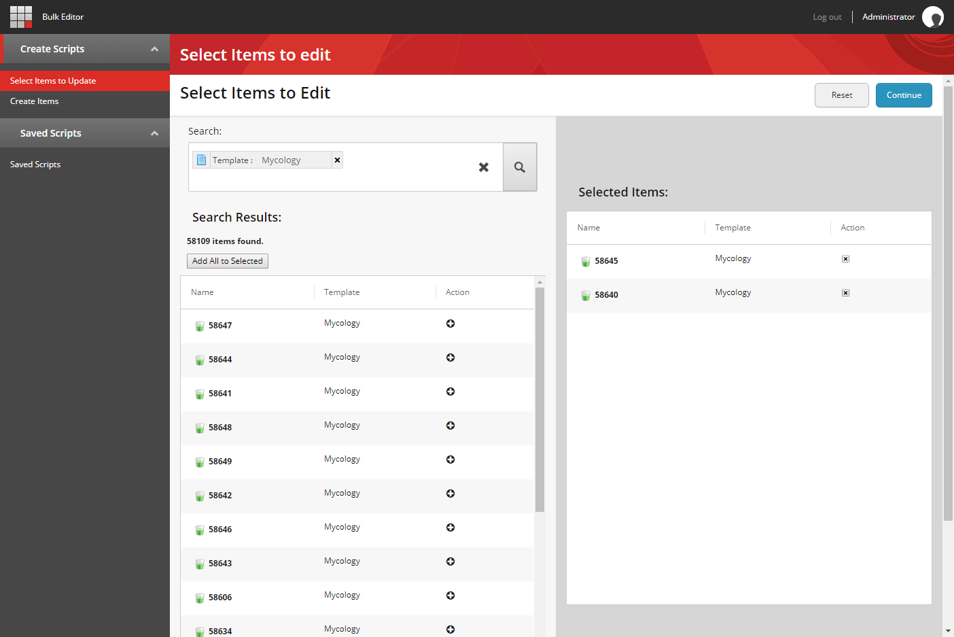954x637 pixels.
Task: Click the green icon of selected item 58640
Action: (586, 296)
